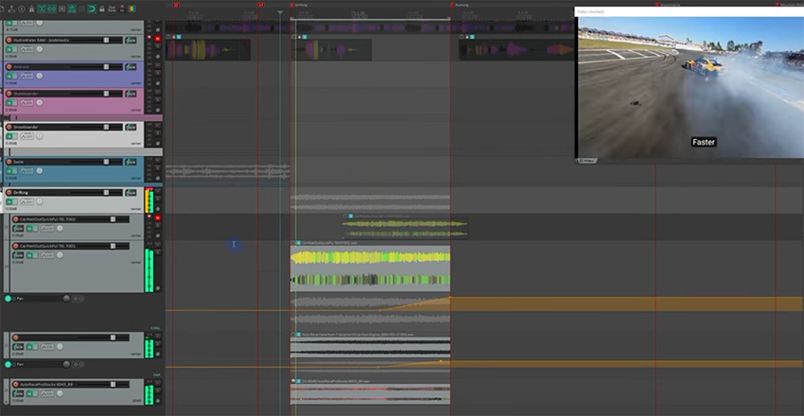Solo the Skateboarder track
This screenshot has width=804, height=416.
(157, 100)
